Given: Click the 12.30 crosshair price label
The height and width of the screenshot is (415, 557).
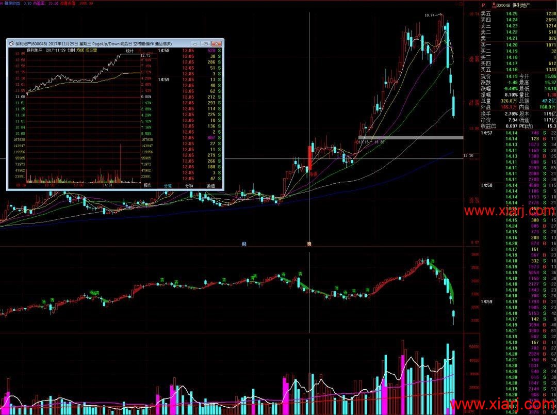Looking at the screenshot, I should (468, 156).
